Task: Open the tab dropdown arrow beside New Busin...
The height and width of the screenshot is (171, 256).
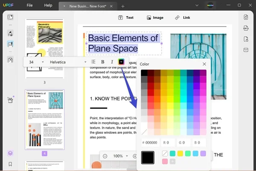Action: (x=64, y=6)
